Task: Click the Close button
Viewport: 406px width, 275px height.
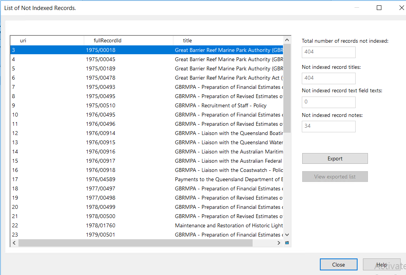Action: coord(338,264)
